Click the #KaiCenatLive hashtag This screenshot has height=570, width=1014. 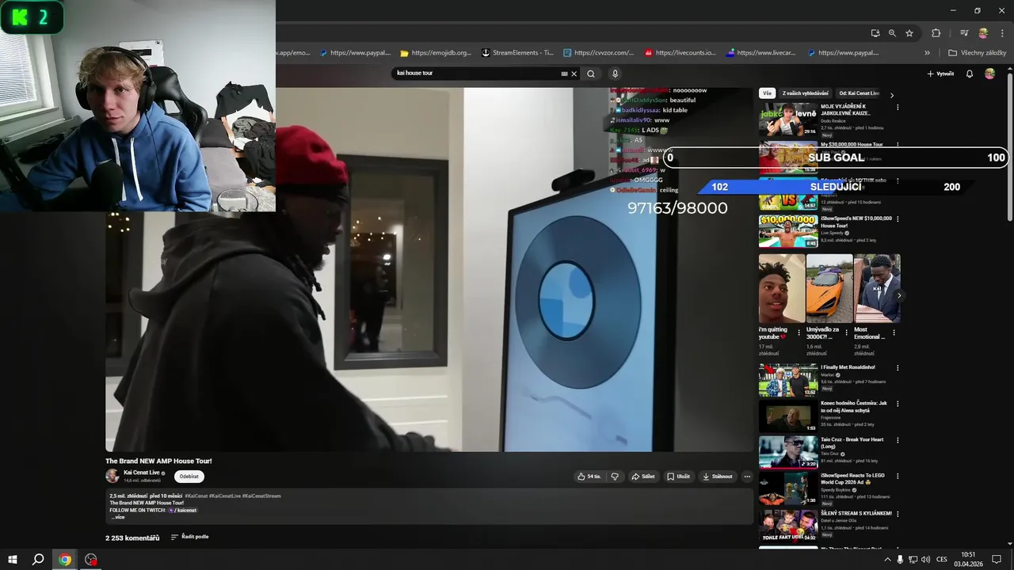(x=224, y=496)
